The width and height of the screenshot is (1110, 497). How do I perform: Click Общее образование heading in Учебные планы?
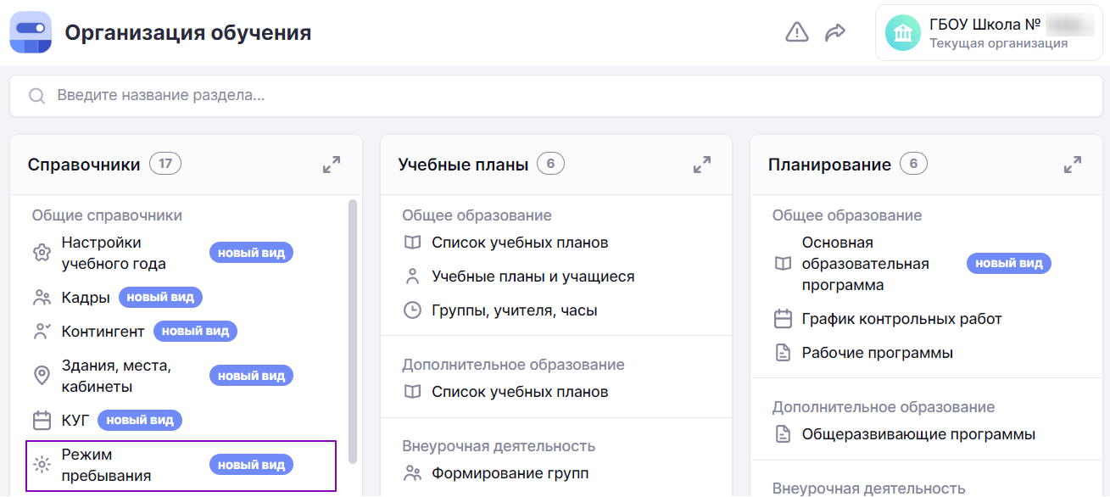[477, 215]
